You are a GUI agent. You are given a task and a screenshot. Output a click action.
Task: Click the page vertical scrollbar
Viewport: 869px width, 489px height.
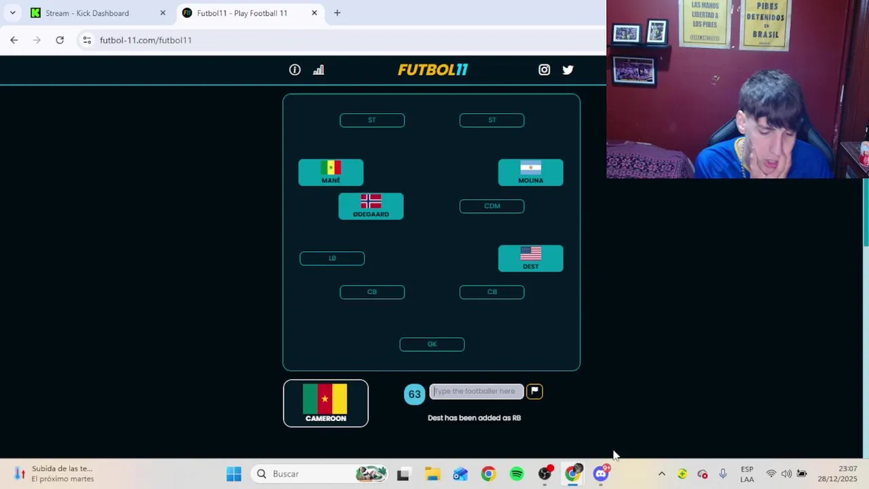pos(865,212)
